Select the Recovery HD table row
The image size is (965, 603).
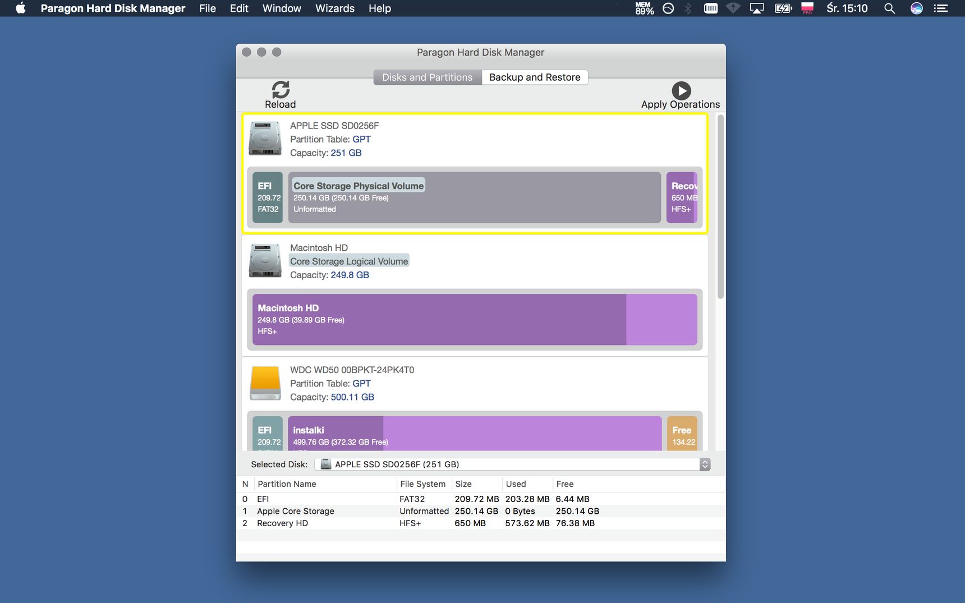coord(481,523)
